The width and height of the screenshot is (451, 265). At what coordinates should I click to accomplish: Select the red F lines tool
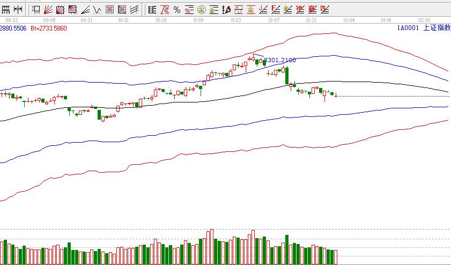point(275,9)
